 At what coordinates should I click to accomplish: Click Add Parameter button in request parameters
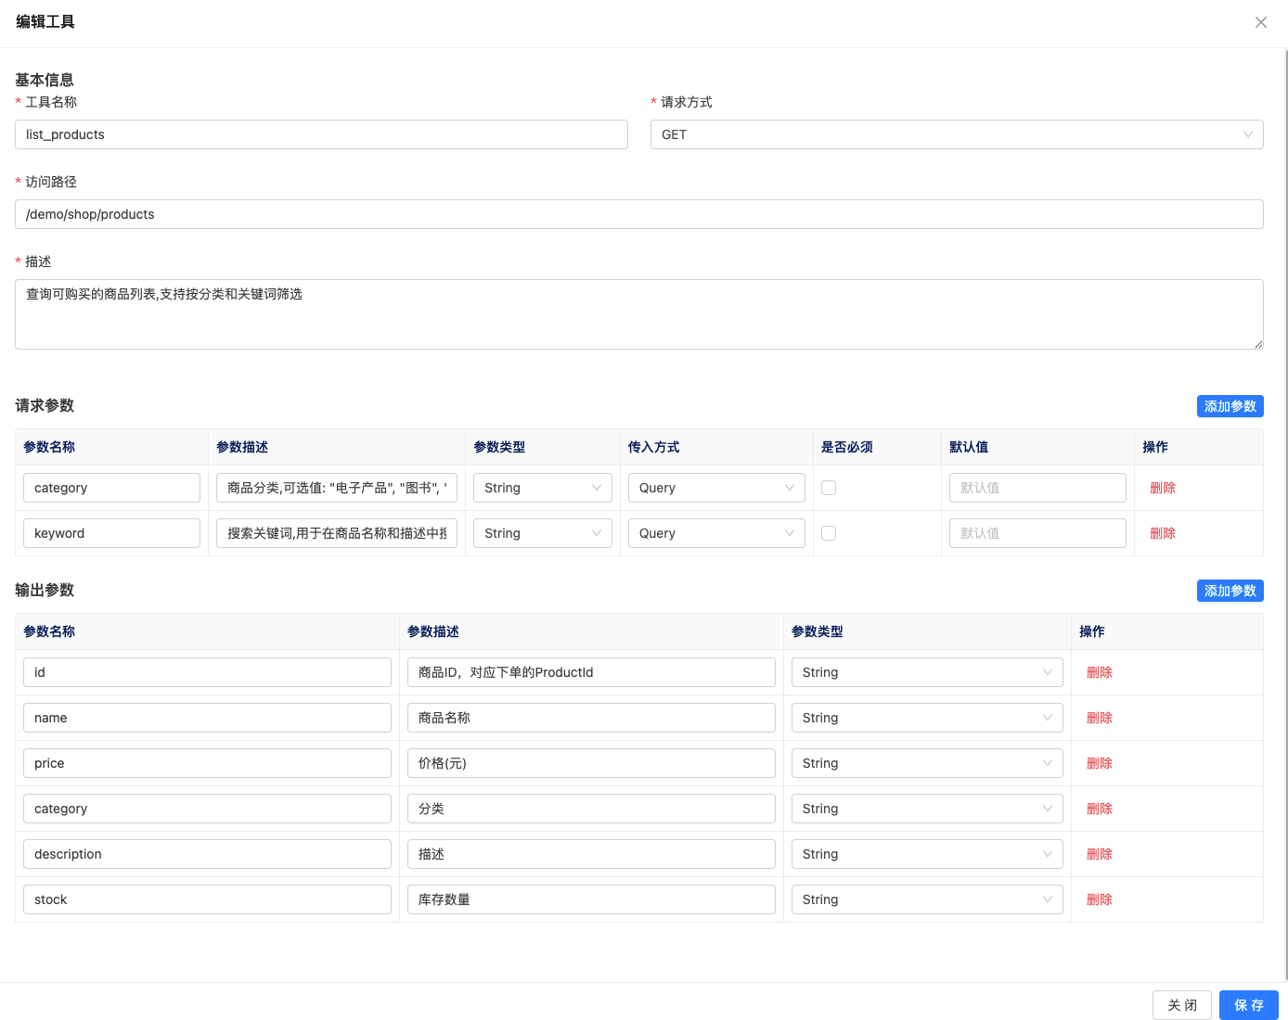pos(1230,406)
